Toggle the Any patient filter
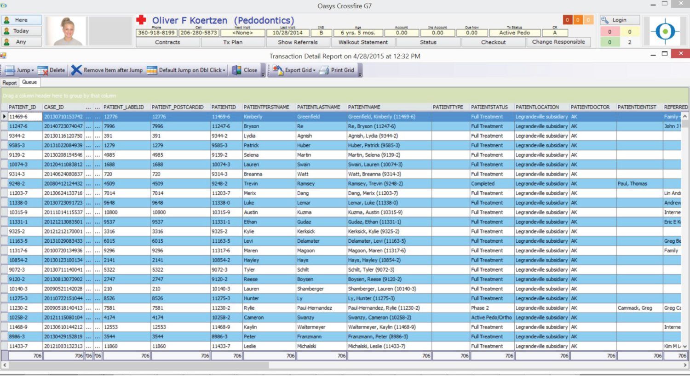Screen dimensions: 690x376 point(21,42)
